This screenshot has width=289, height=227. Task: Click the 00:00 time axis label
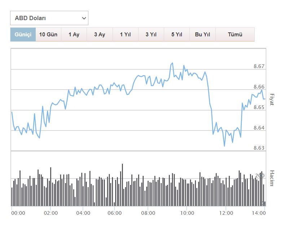tap(18, 213)
